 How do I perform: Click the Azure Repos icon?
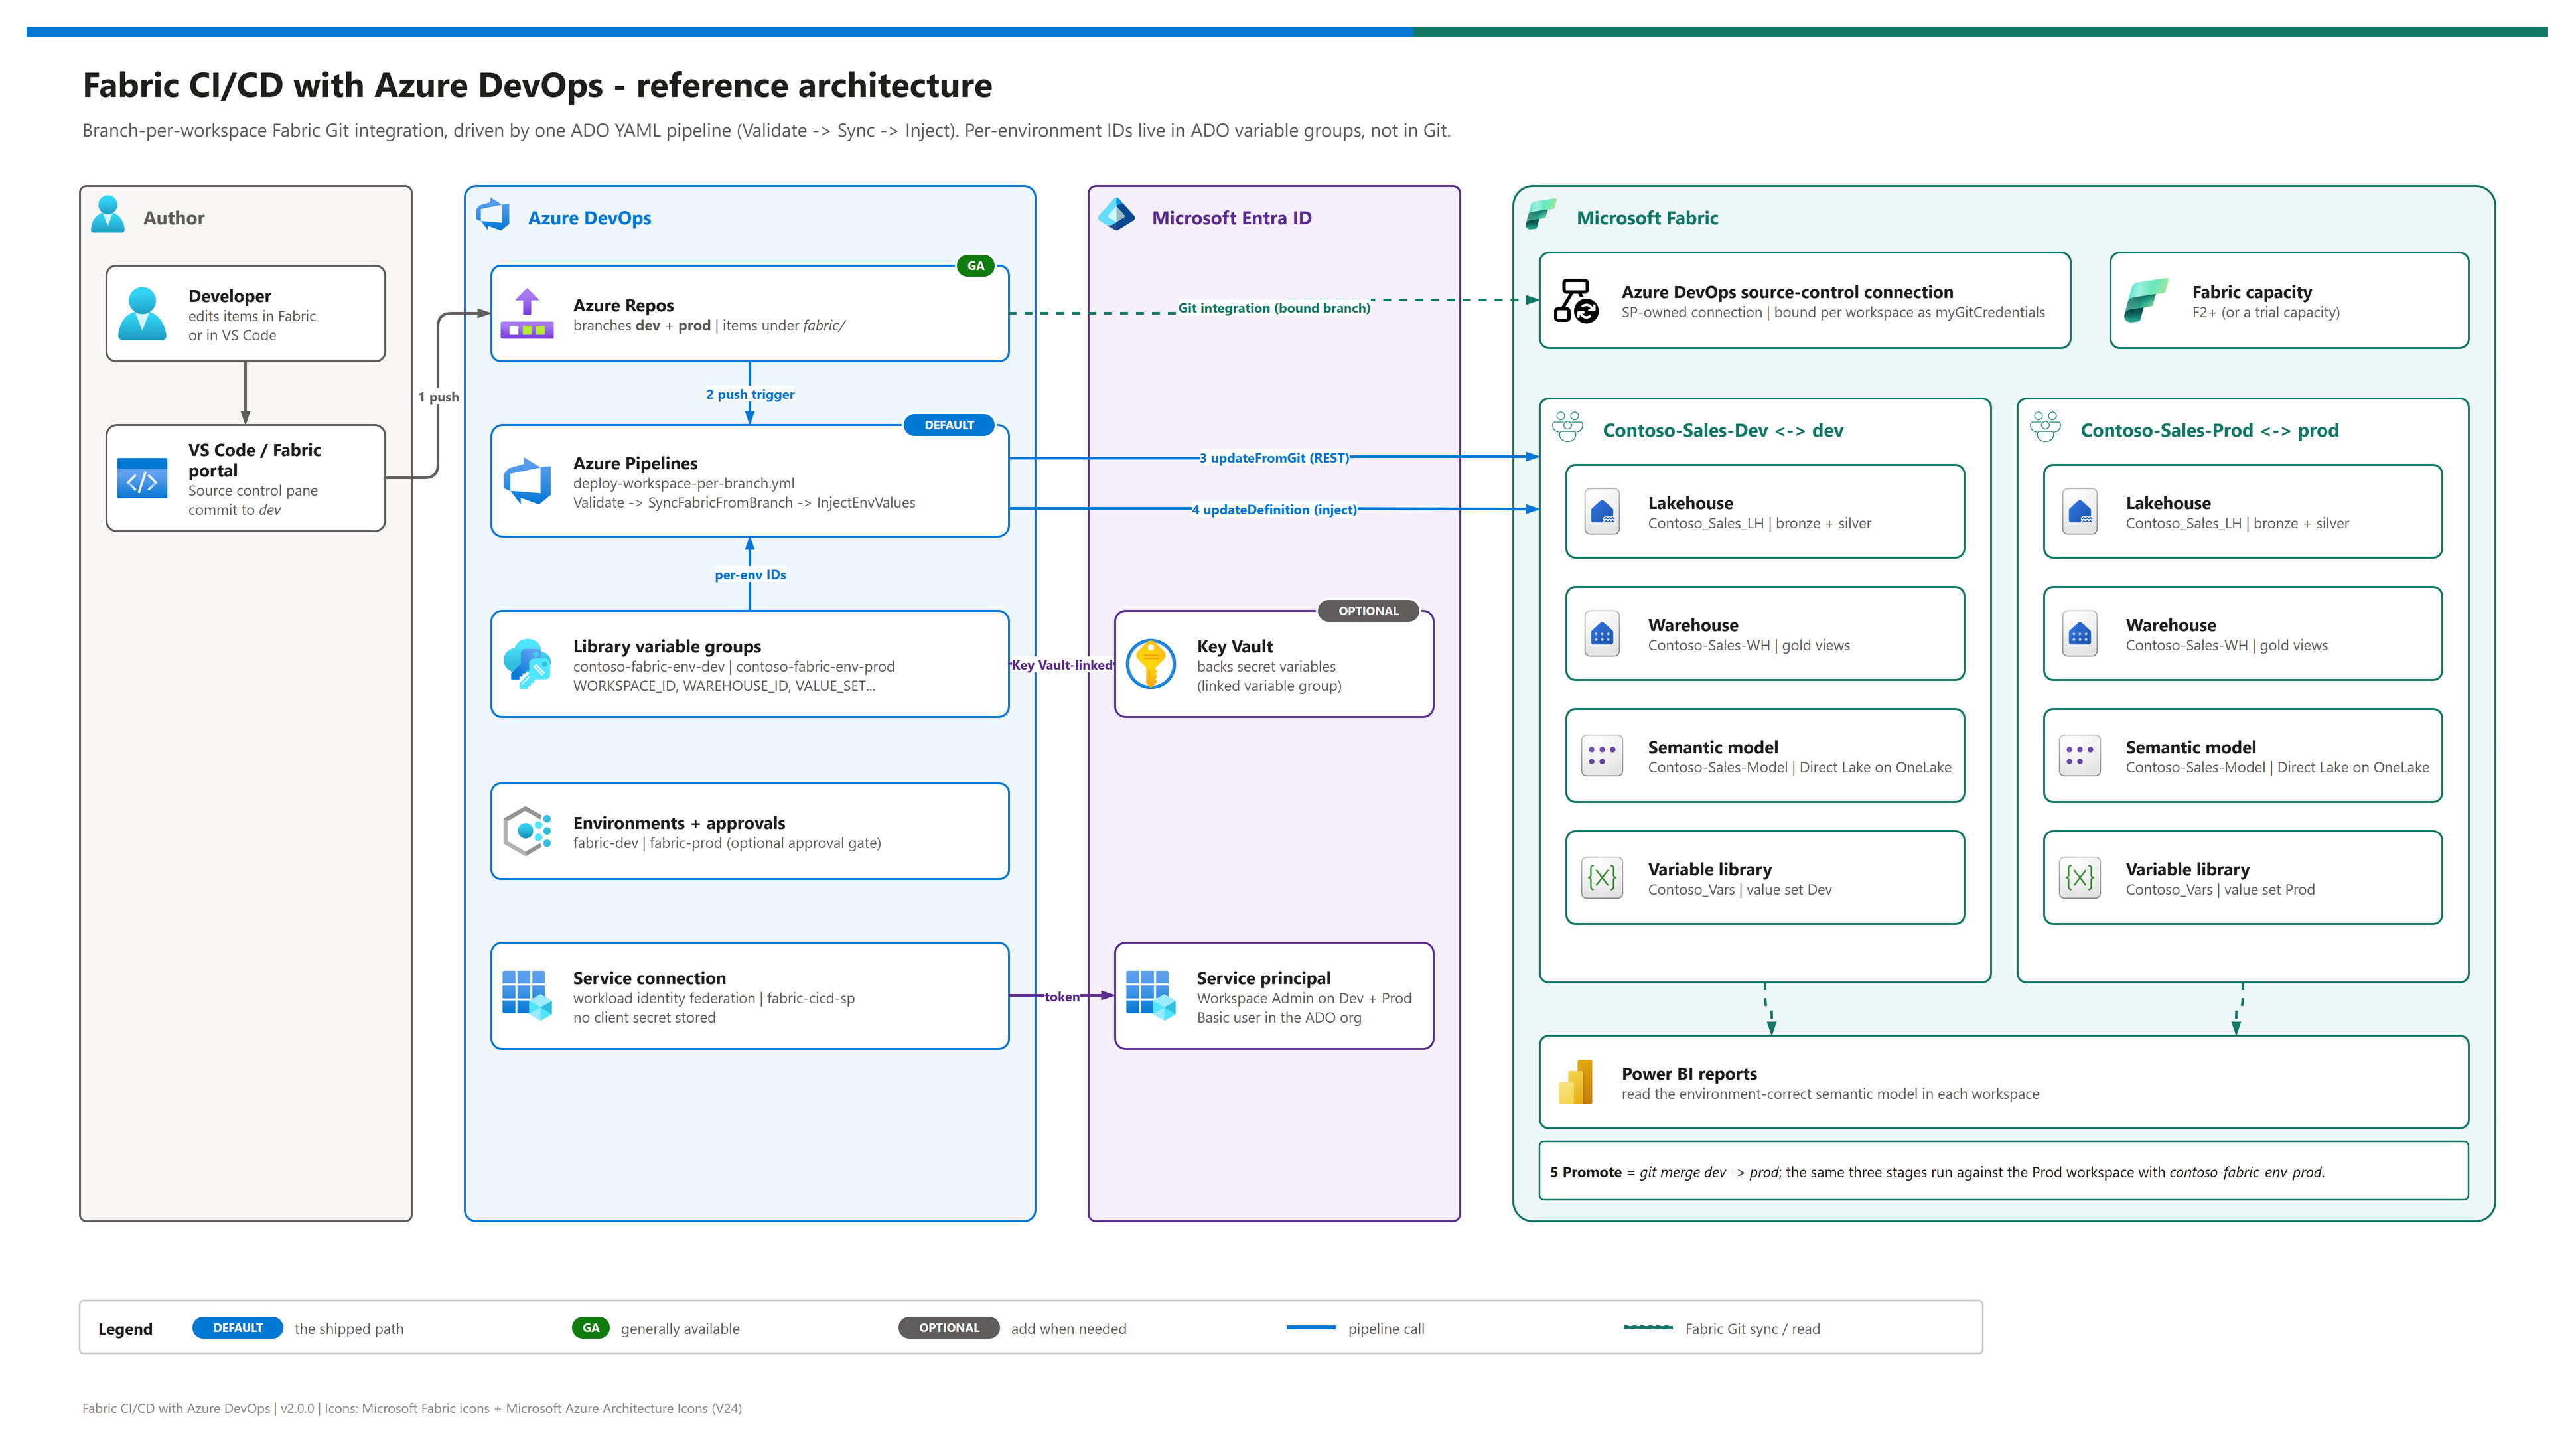527,314
